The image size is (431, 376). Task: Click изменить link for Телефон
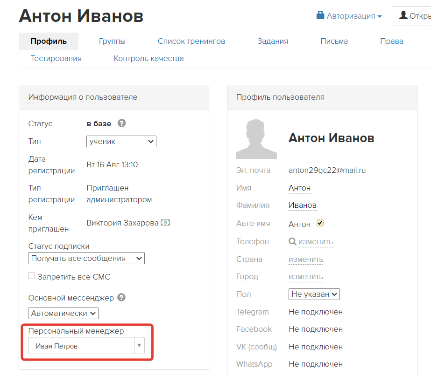point(316,242)
